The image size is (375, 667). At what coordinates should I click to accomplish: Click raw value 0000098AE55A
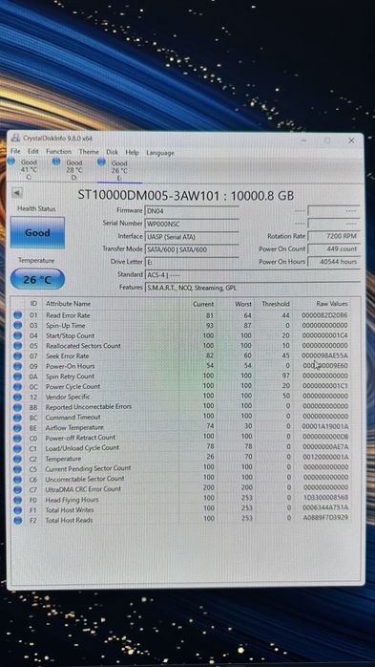[x=324, y=355]
